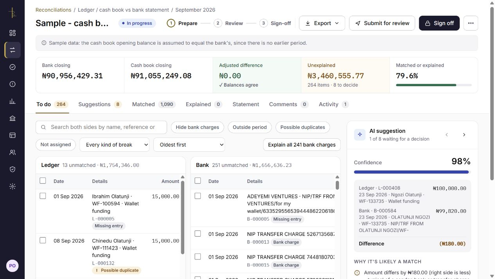Open the more options ellipsis button
This screenshot has width=495, height=279.
tap(471, 23)
